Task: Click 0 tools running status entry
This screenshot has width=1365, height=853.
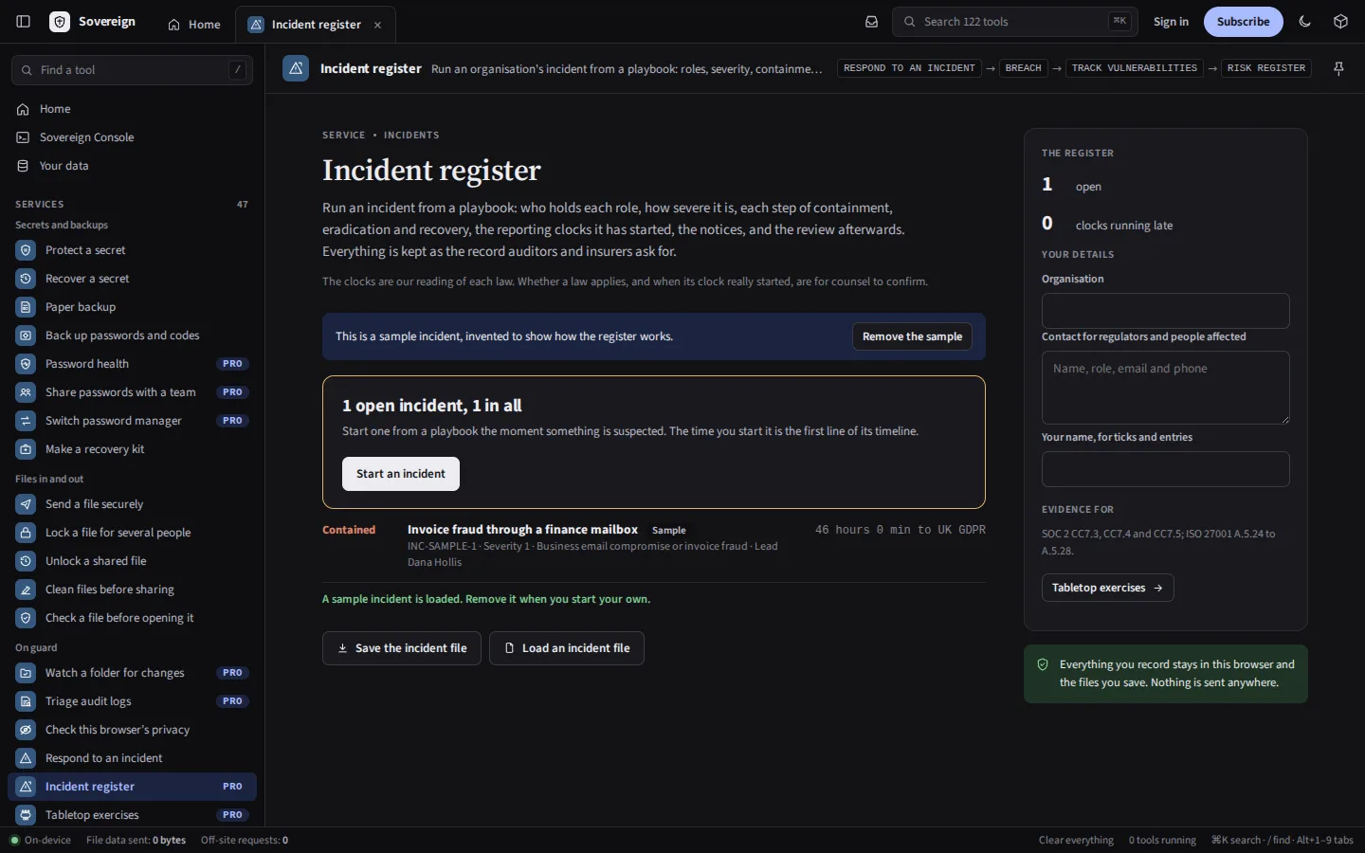Action: pos(1162,840)
